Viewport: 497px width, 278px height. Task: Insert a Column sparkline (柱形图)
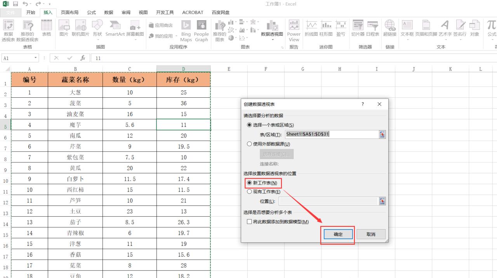tap(326, 28)
